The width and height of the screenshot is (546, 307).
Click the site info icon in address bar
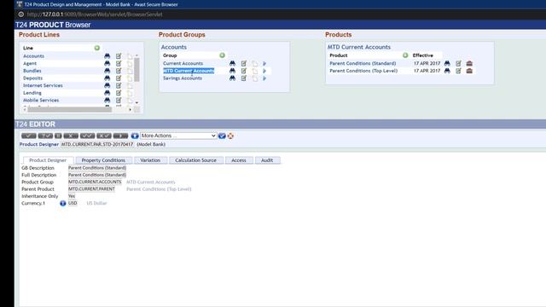[x=20, y=14]
